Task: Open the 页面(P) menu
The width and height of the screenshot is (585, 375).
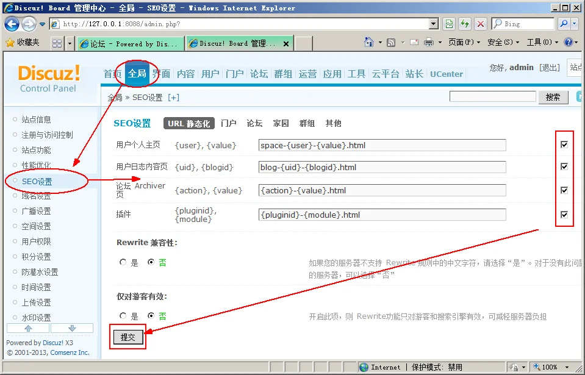Action: 464,42
